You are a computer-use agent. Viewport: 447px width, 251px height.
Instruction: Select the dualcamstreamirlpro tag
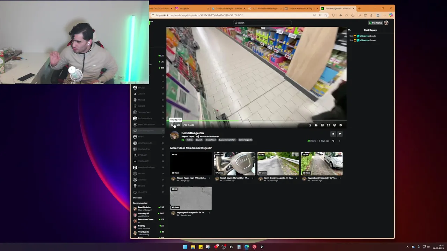point(227,140)
